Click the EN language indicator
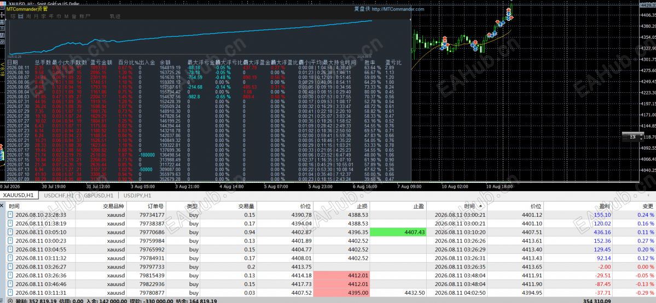The image size is (656, 303). click(x=632, y=136)
